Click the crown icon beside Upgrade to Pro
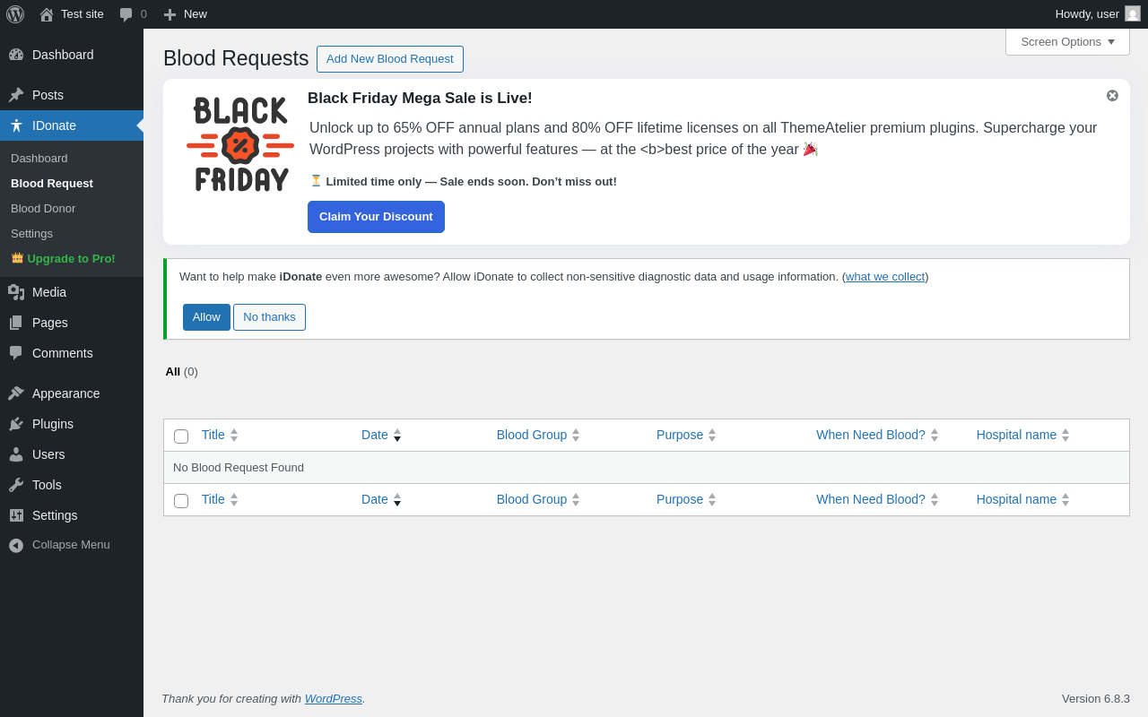 click(17, 257)
